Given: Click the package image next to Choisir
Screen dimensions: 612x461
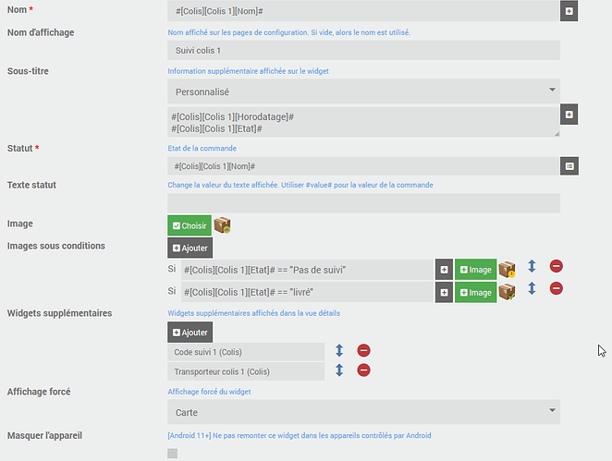Looking at the screenshot, I should (222, 225).
